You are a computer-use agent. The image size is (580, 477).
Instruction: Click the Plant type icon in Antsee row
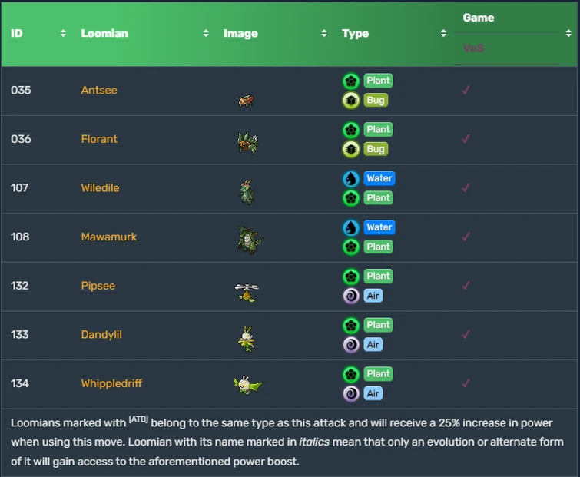351,81
